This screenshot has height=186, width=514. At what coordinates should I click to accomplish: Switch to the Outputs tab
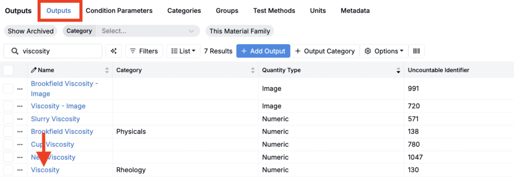[x=59, y=11]
